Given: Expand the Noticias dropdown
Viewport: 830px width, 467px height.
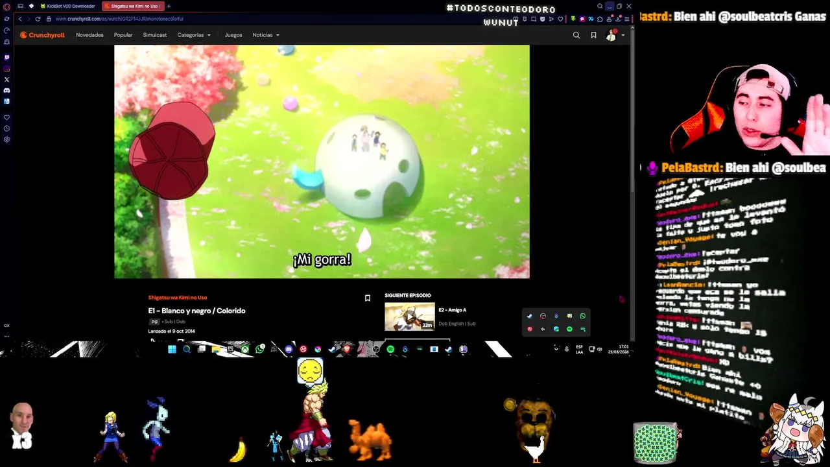Looking at the screenshot, I should [266, 35].
